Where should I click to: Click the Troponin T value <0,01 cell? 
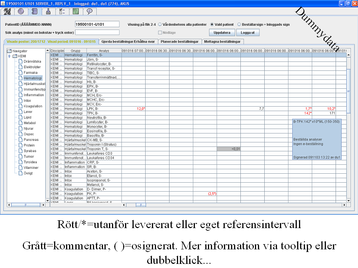[228, 149]
